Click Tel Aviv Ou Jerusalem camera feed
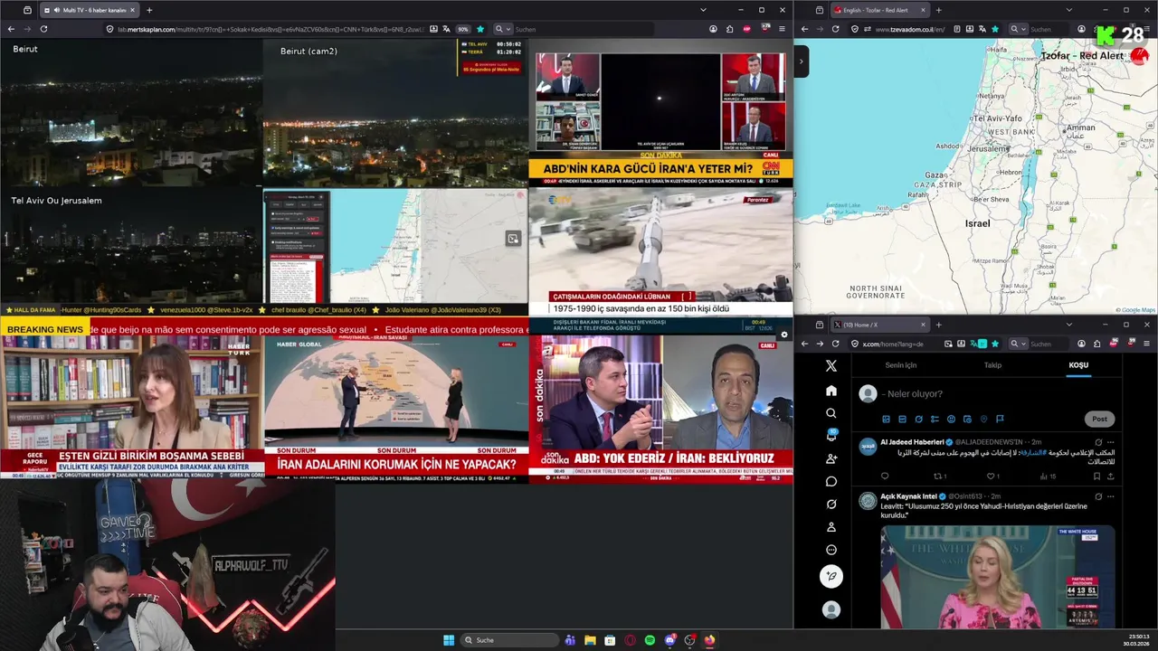The height and width of the screenshot is (651, 1158). 131,245
